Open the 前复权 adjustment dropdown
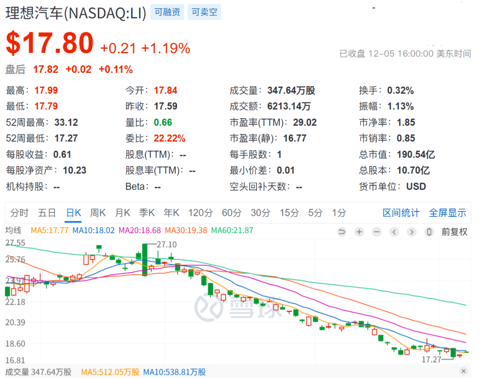 coord(454,231)
